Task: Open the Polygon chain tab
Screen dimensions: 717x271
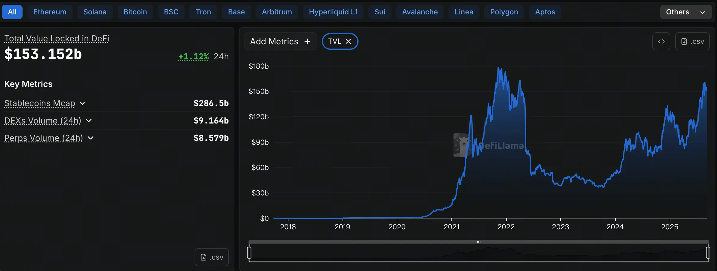Action: (x=504, y=12)
